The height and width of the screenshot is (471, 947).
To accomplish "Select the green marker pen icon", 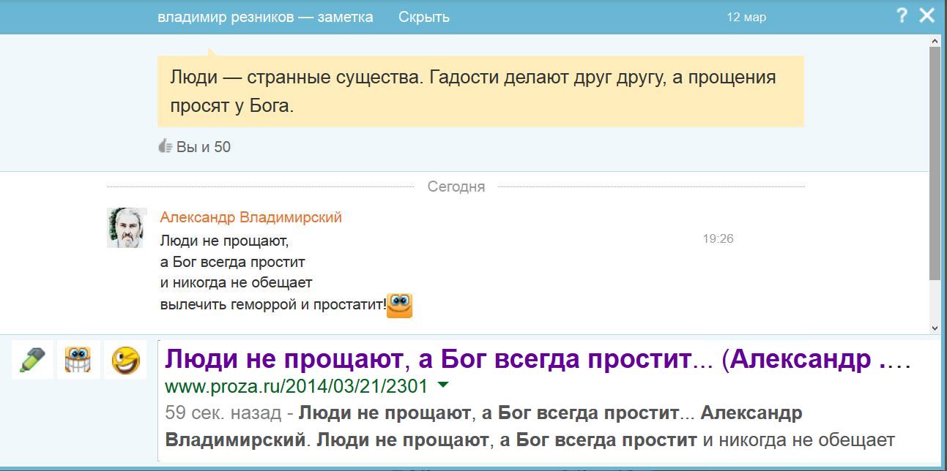I will click(x=32, y=360).
